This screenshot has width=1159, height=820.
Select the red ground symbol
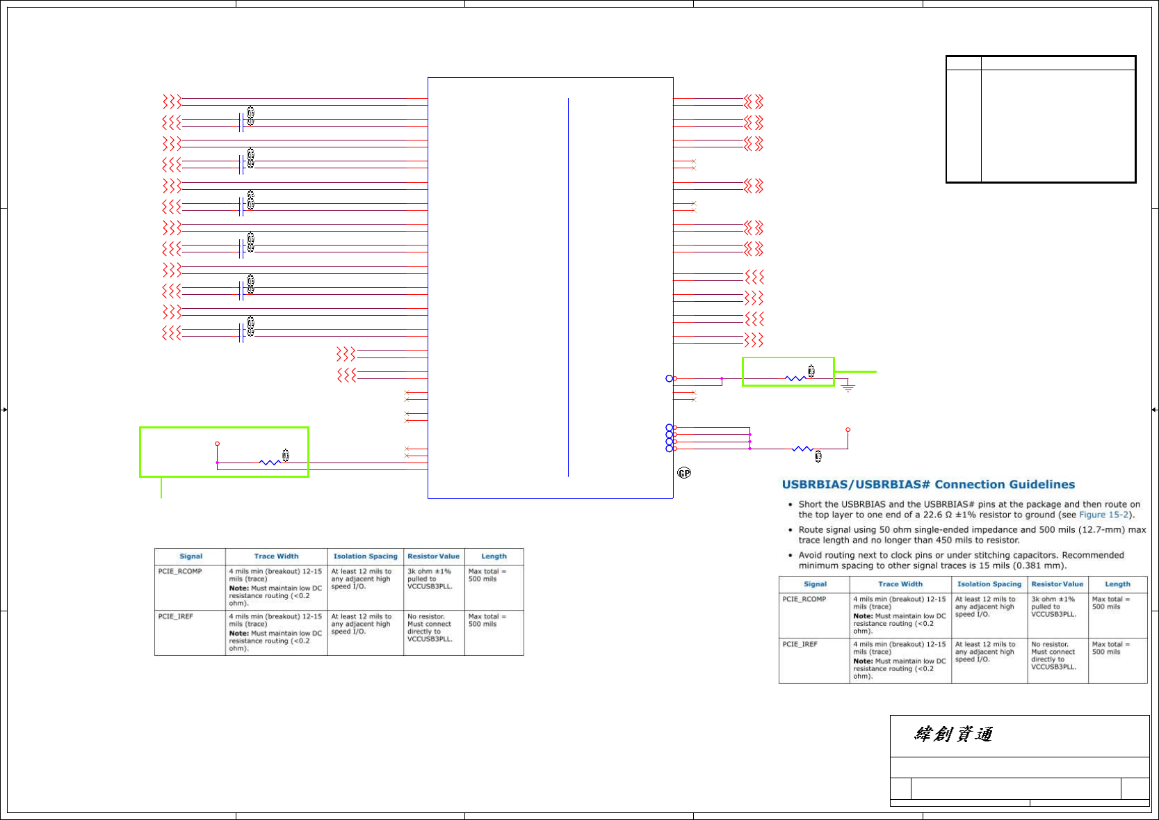point(848,386)
